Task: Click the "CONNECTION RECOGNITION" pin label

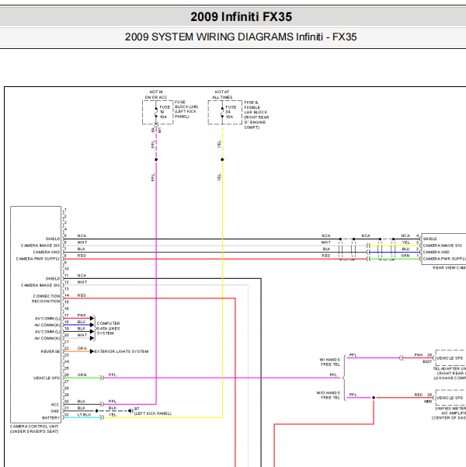Action: pos(46,298)
